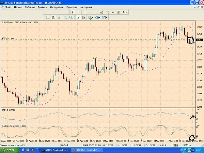The image size is (204, 153).
Task: Draw a vertical line on chart
Action: (x=85, y=12)
